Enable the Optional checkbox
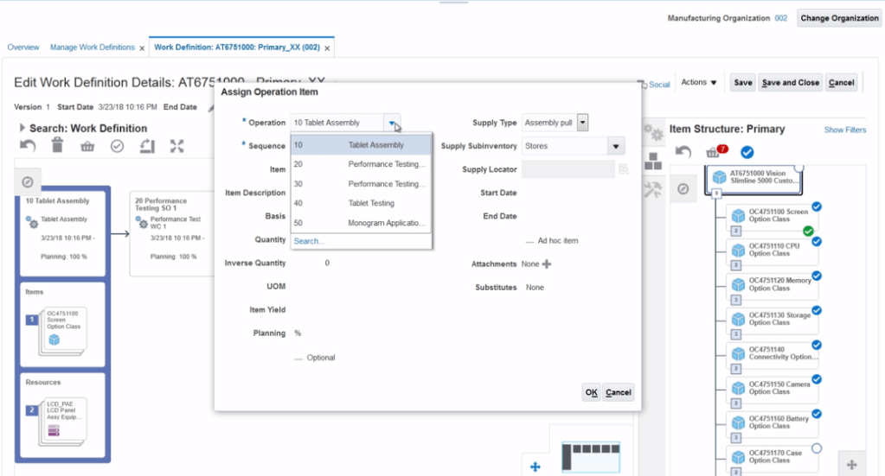Screen dimensions: 885x476 (x=298, y=358)
